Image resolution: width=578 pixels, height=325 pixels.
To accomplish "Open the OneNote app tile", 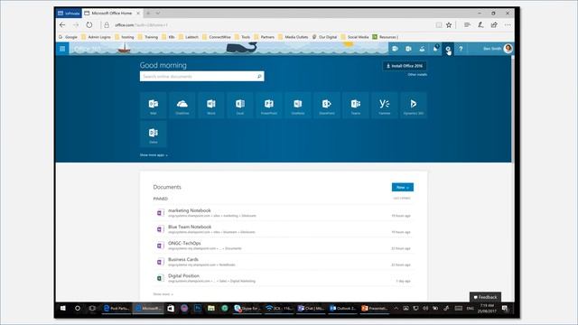I will pos(298,106).
